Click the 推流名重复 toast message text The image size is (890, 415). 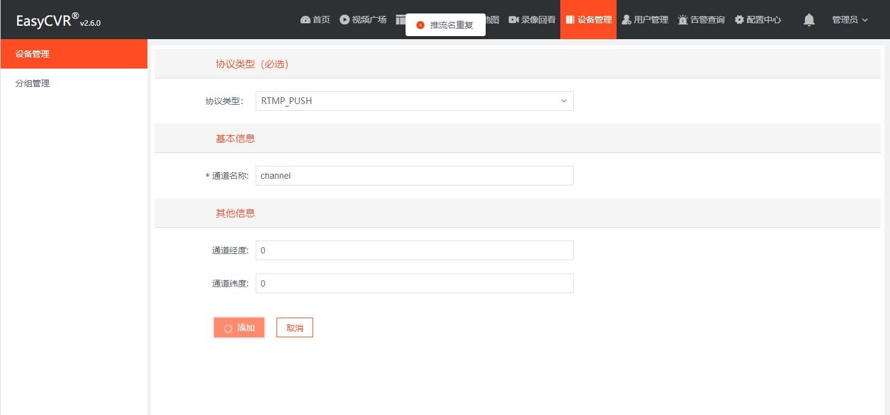[x=452, y=25]
